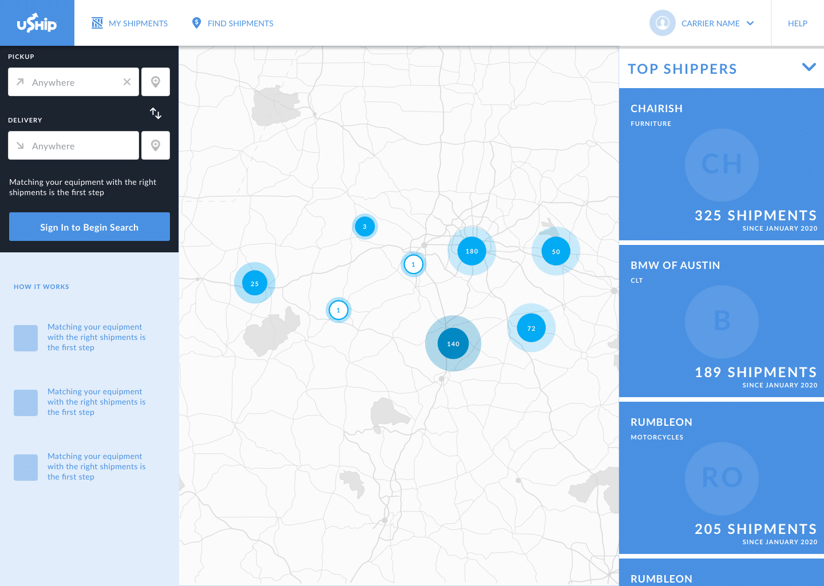Viewport: 824px width, 586px height.
Task: Click the first How It Works step icon
Action: coord(26,338)
